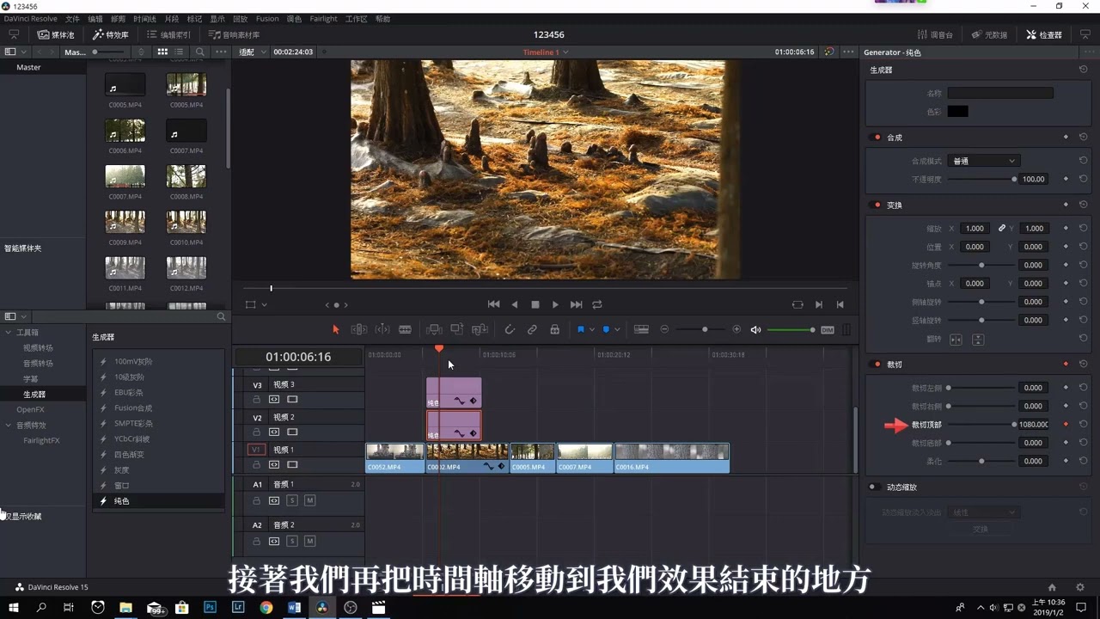The image size is (1100, 619).
Task: Click red keyframe diamond for 裁切顶部
Action: (x=1066, y=424)
